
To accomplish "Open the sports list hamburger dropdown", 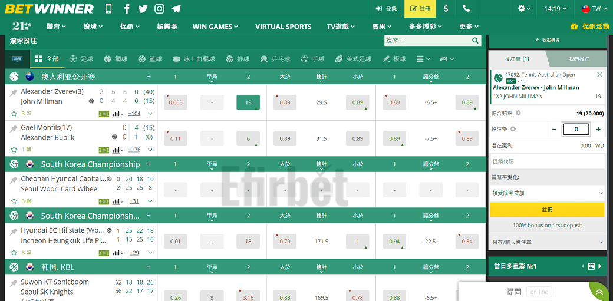I will pos(423,59).
